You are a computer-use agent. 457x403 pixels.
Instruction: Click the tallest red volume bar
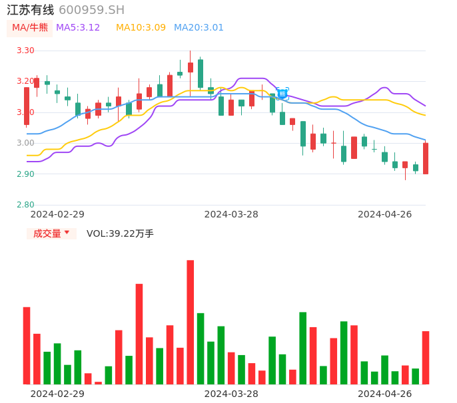coord(191,322)
